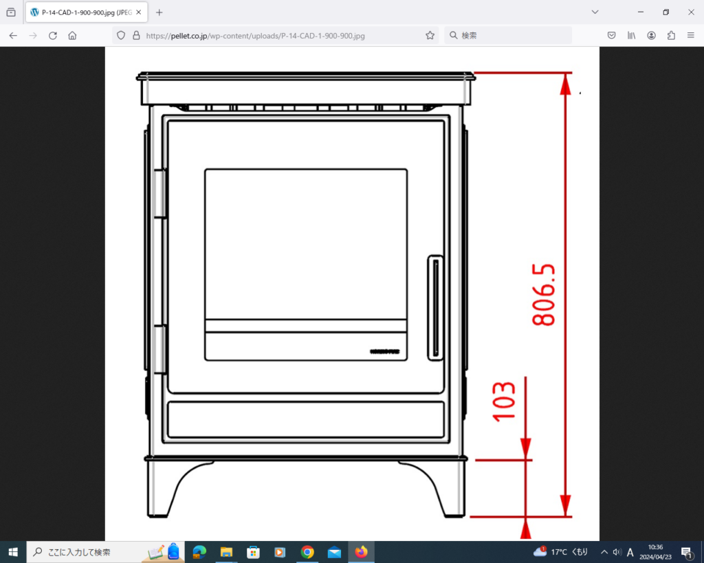Screen dimensions: 704x563
Task: Open Google Chrome from the taskbar
Action: pos(307,552)
